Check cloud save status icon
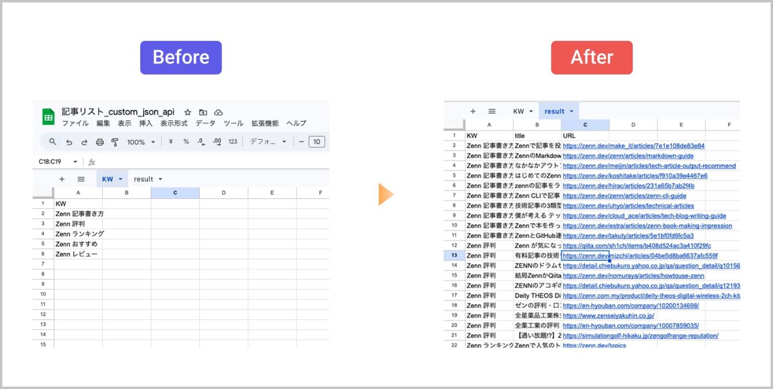The height and width of the screenshot is (389, 773). (218, 112)
